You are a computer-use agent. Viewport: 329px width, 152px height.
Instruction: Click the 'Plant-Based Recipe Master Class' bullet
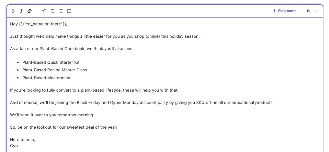55,70
